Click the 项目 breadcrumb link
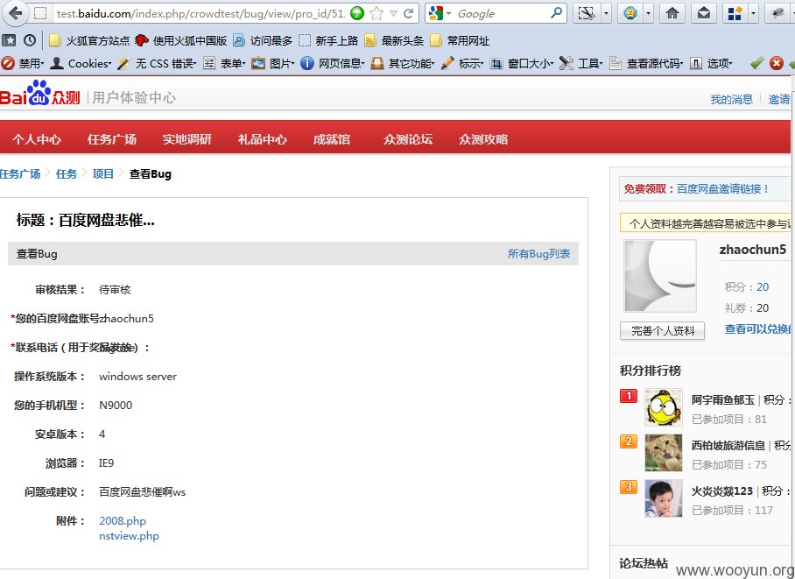Image resolution: width=795 pixels, height=579 pixels. coord(103,174)
